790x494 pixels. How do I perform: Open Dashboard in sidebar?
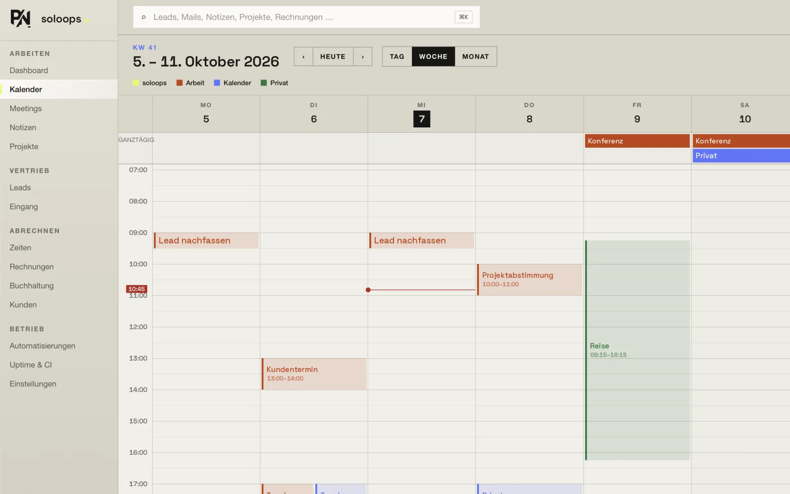[x=59, y=71]
